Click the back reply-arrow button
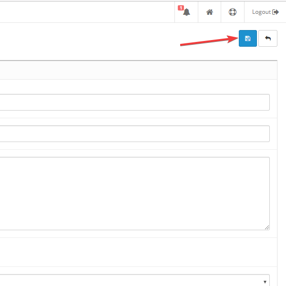 click(268, 39)
